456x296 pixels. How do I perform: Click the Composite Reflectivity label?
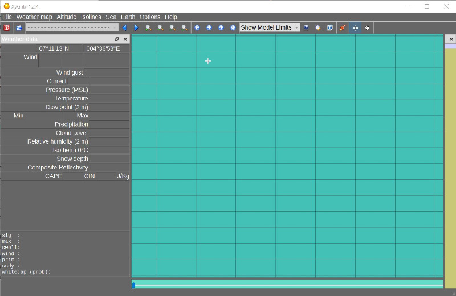(x=58, y=167)
